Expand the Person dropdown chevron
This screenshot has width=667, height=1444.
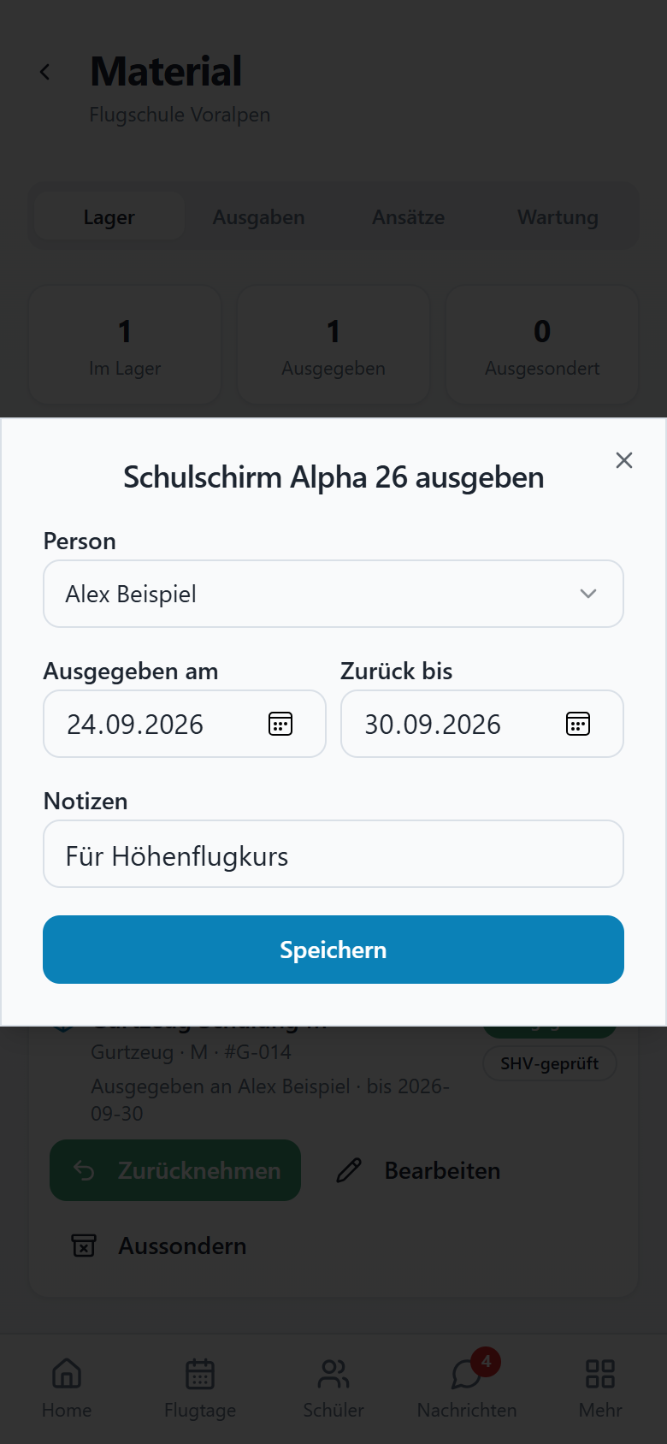pos(588,594)
